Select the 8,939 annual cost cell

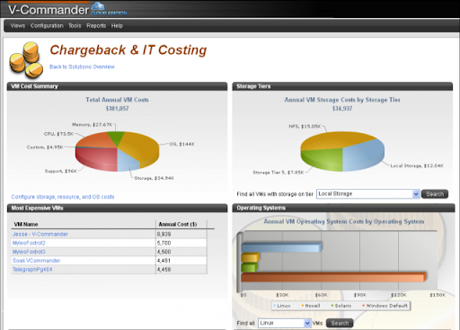tap(181, 234)
